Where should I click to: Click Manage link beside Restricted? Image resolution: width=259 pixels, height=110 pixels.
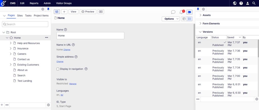point(73,84)
